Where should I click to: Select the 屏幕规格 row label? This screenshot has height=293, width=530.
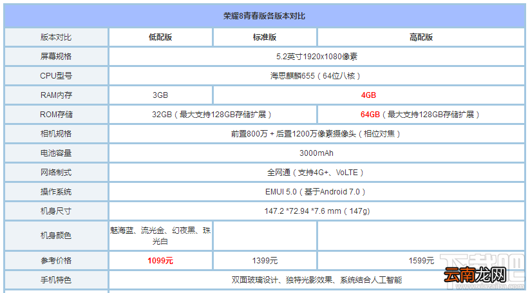click(56, 57)
